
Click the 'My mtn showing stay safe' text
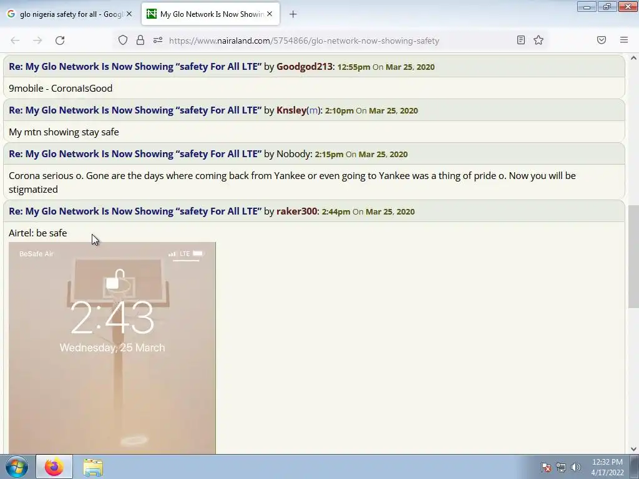(64, 132)
